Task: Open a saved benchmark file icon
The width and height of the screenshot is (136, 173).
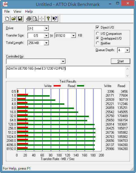Action: coord(14,19)
